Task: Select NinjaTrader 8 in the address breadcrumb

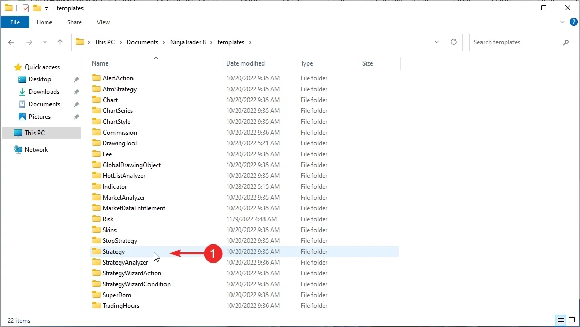Action: [188, 42]
